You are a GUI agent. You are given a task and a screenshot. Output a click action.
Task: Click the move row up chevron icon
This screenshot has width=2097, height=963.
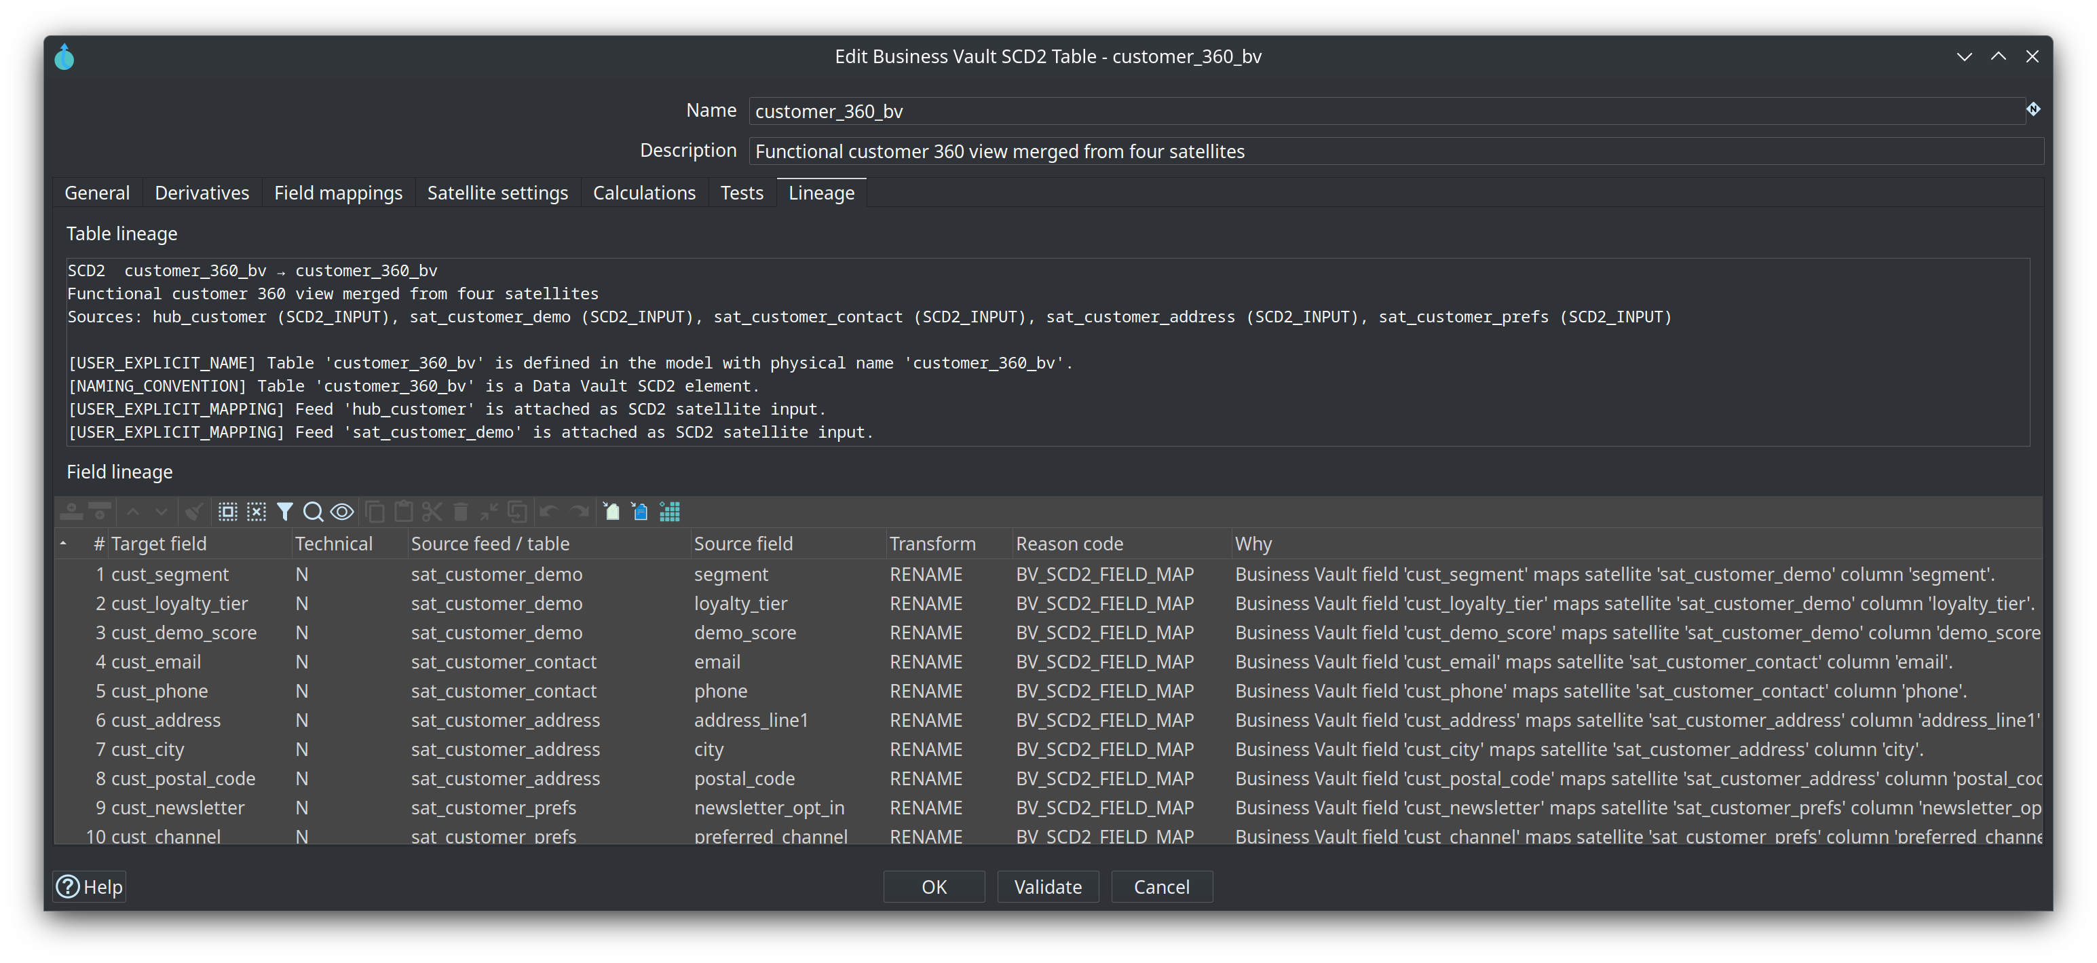pyautogui.click(x=133, y=512)
